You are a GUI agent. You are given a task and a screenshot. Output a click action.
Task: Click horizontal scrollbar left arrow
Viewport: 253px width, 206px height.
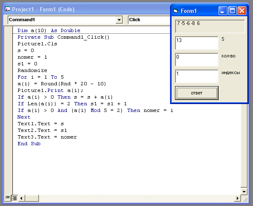(21, 198)
